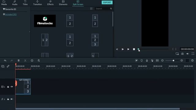Mute audio track 1
The height and width of the screenshot is (110, 196).
coord(12,99)
